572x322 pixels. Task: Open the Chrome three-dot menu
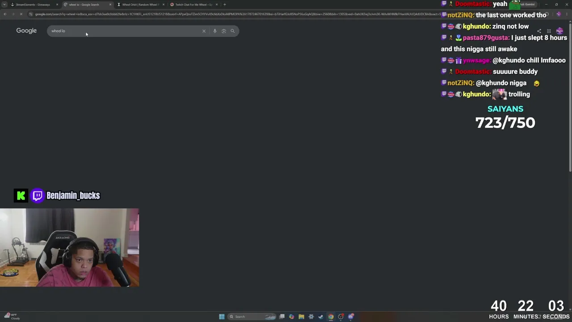click(x=568, y=14)
